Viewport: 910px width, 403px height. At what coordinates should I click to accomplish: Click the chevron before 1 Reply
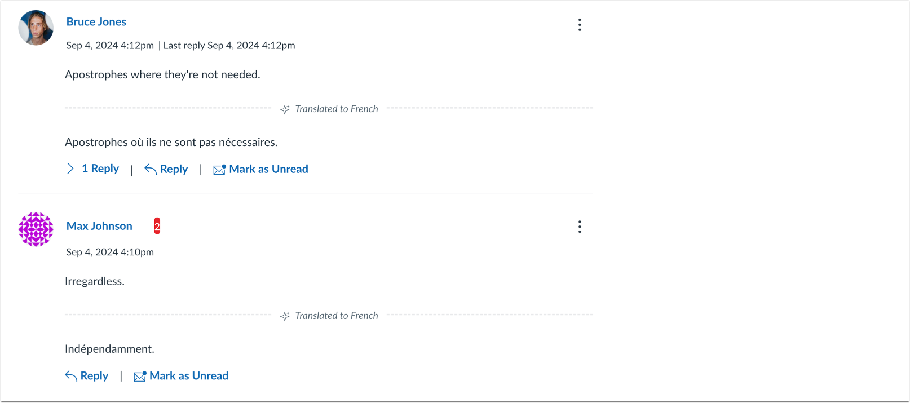tap(69, 168)
